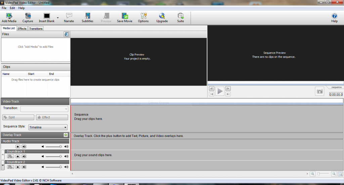344x185 pixels.
Task: Open Audio Track effects star button
Action: (18, 146)
